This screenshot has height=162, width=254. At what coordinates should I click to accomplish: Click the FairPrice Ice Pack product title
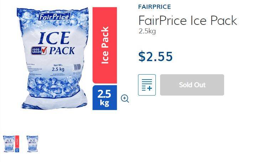click(x=187, y=20)
